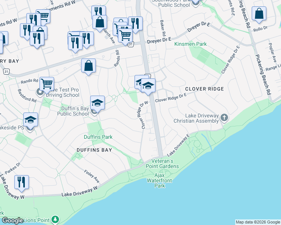
Task: Click the Lake Driveway Christian Assembly text
Action: pyautogui.click(x=196, y=118)
